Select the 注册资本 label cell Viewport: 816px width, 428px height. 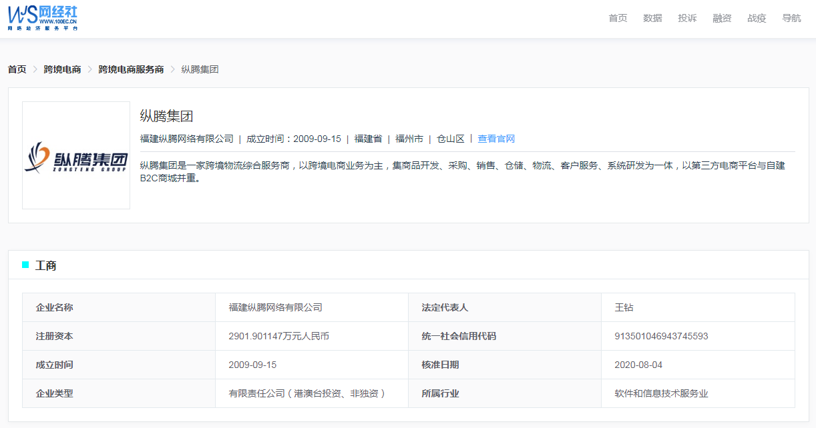(119, 336)
